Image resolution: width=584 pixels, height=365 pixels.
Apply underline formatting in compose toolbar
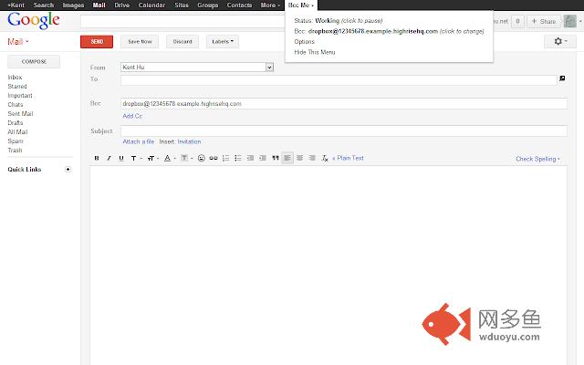tap(121, 158)
